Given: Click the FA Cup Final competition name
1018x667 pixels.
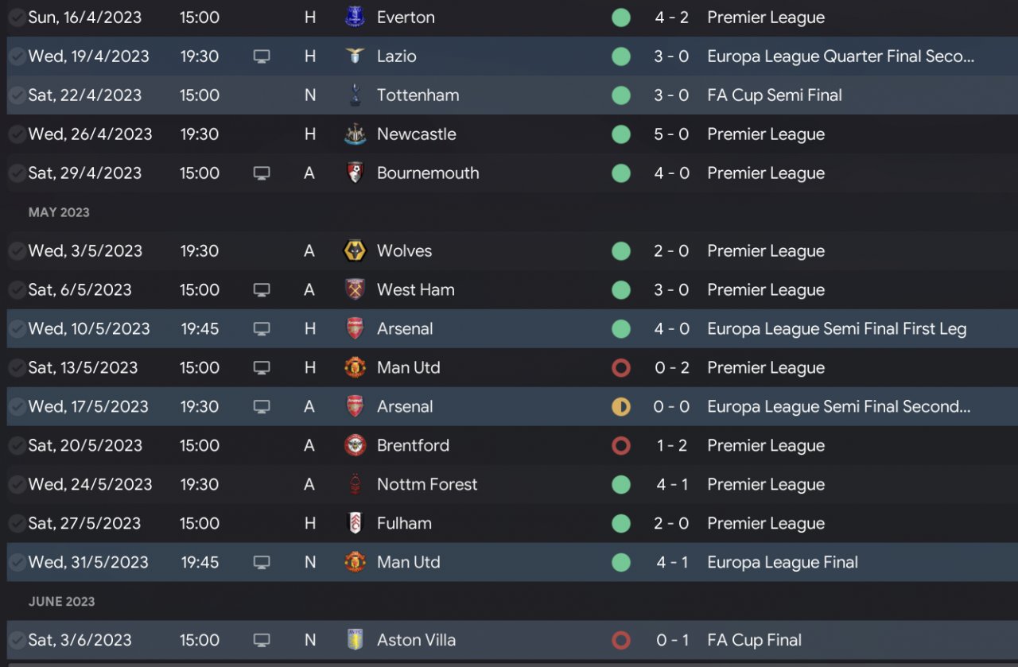Looking at the screenshot, I should click(x=754, y=640).
